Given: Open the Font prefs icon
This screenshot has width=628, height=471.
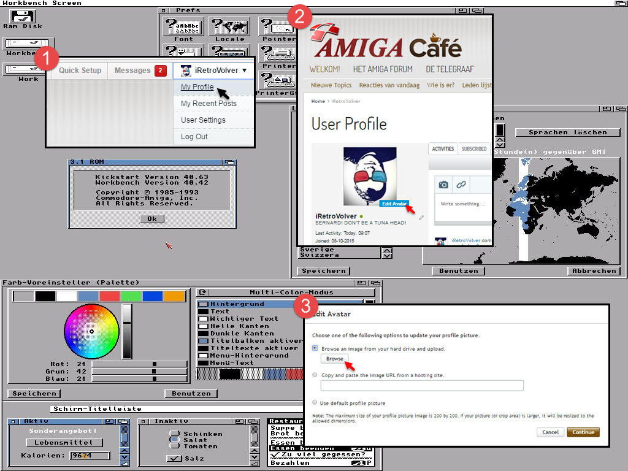Looking at the screenshot, I should coord(184,29).
